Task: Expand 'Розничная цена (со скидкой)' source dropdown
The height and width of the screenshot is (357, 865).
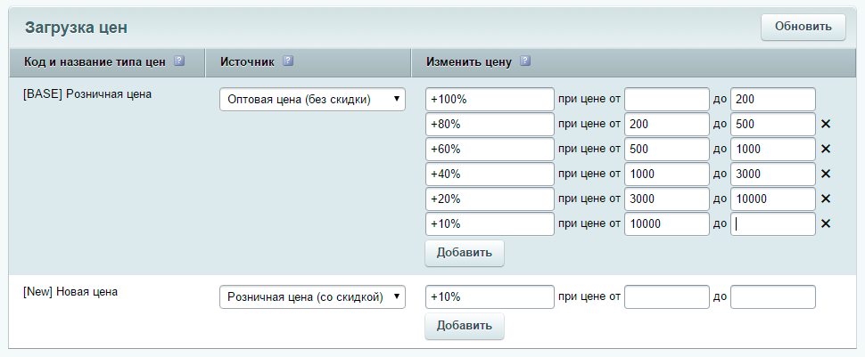Action: tap(312, 296)
